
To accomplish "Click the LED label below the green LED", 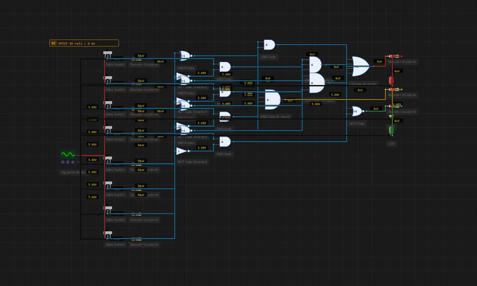I will 392,143.
